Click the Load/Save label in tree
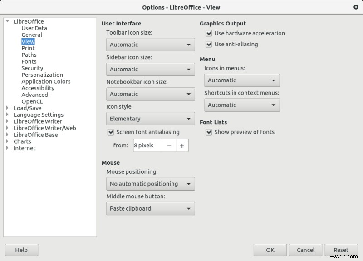Screen dimensions: 363x261 pyautogui.click(x=27, y=108)
